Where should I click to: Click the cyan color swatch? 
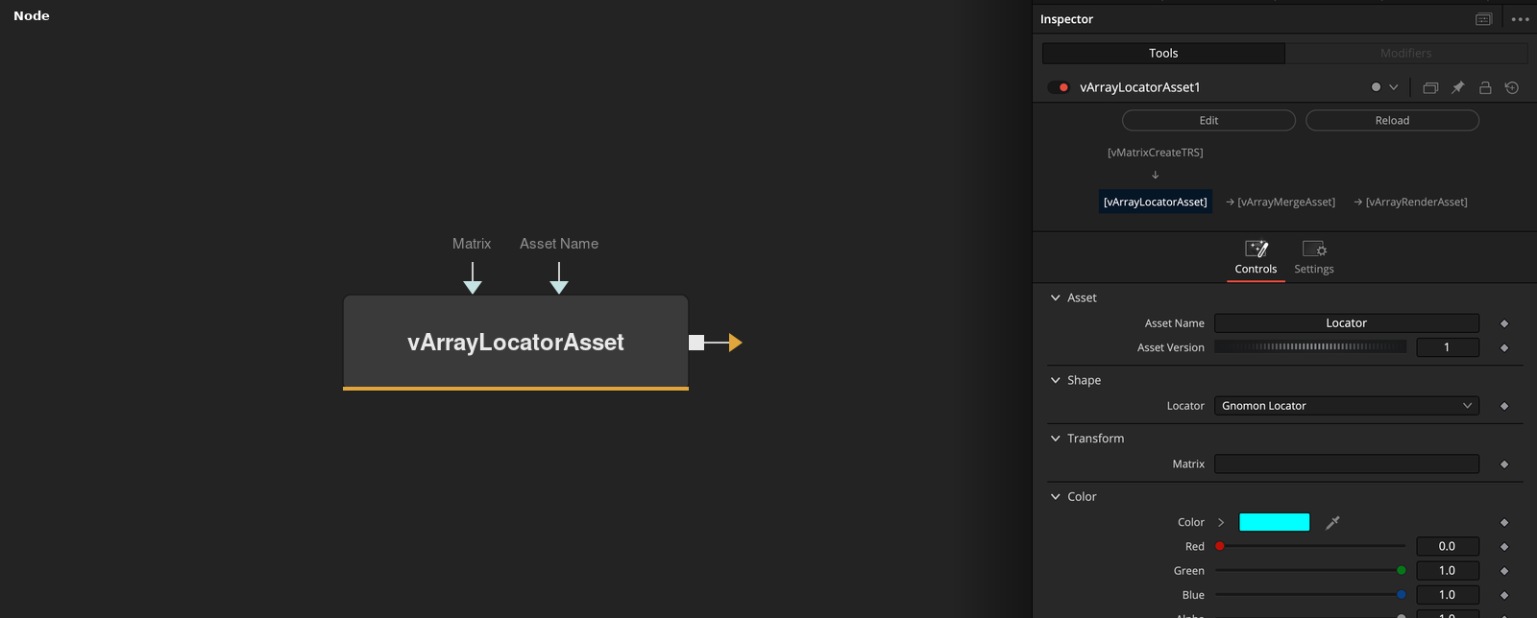click(x=1275, y=522)
